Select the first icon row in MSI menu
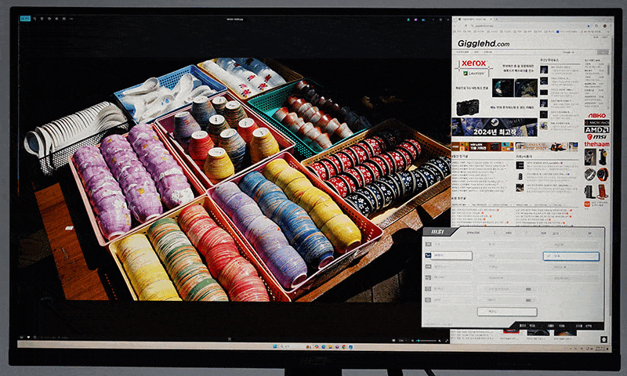The image size is (627, 376). click(x=448, y=244)
